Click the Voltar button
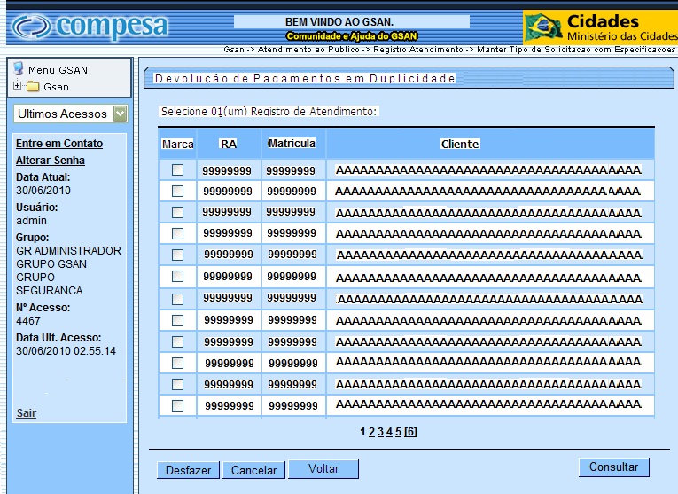Screen dimensions: 678x494 click(323, 469)
